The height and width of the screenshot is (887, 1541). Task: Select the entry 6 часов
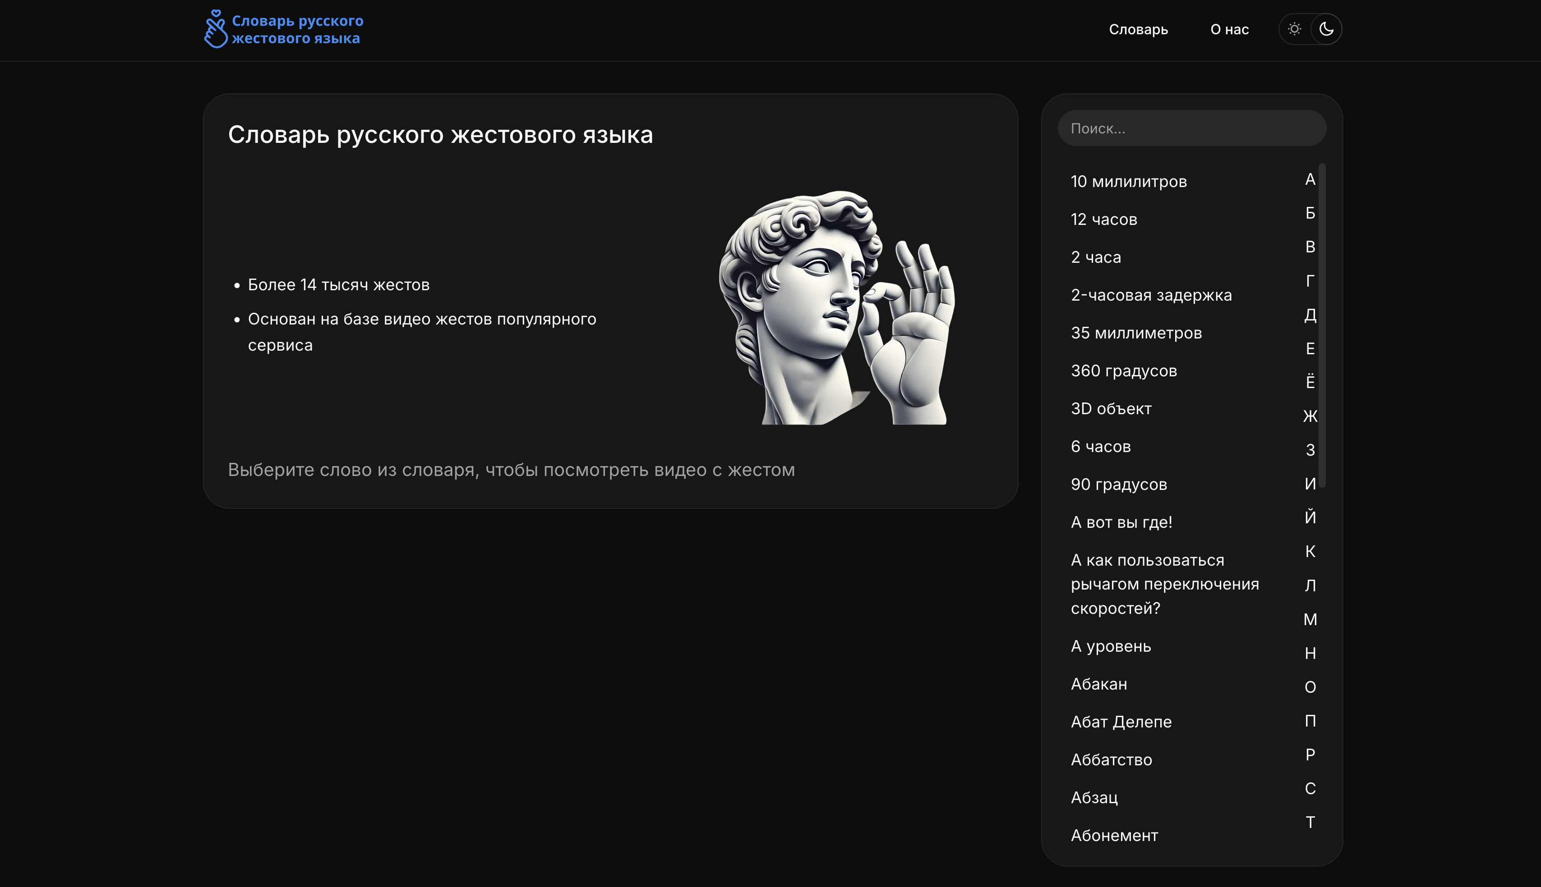click(x=1100, y=446)
